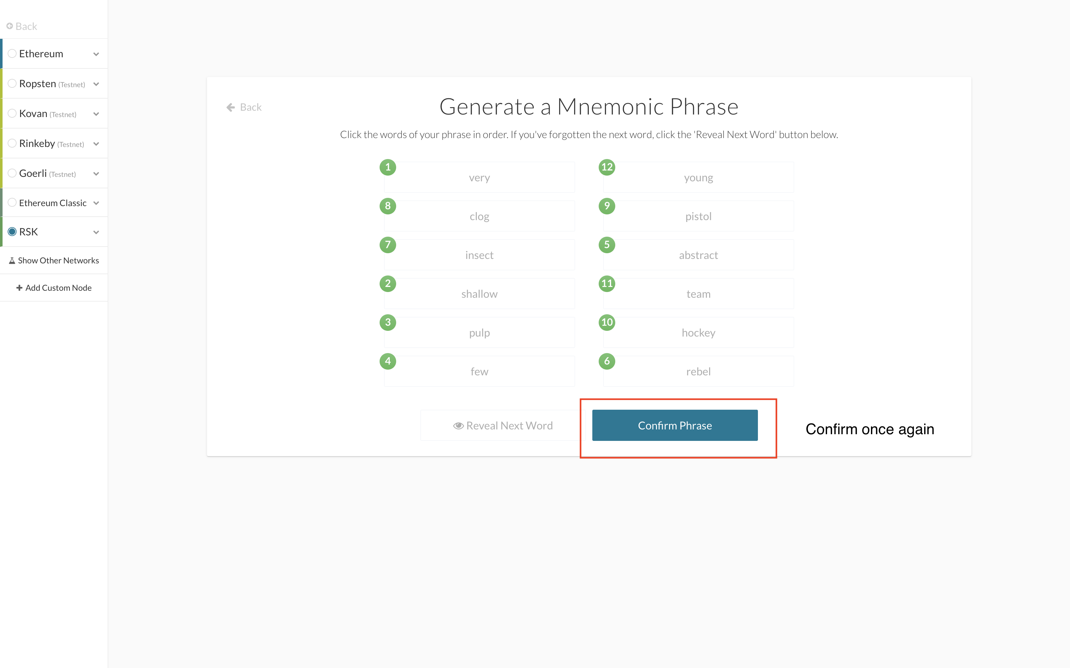1070x668 pixels.
Task: Click the 'Generate a Mnemonic Phrase' heading
Action: pos(589,107)
